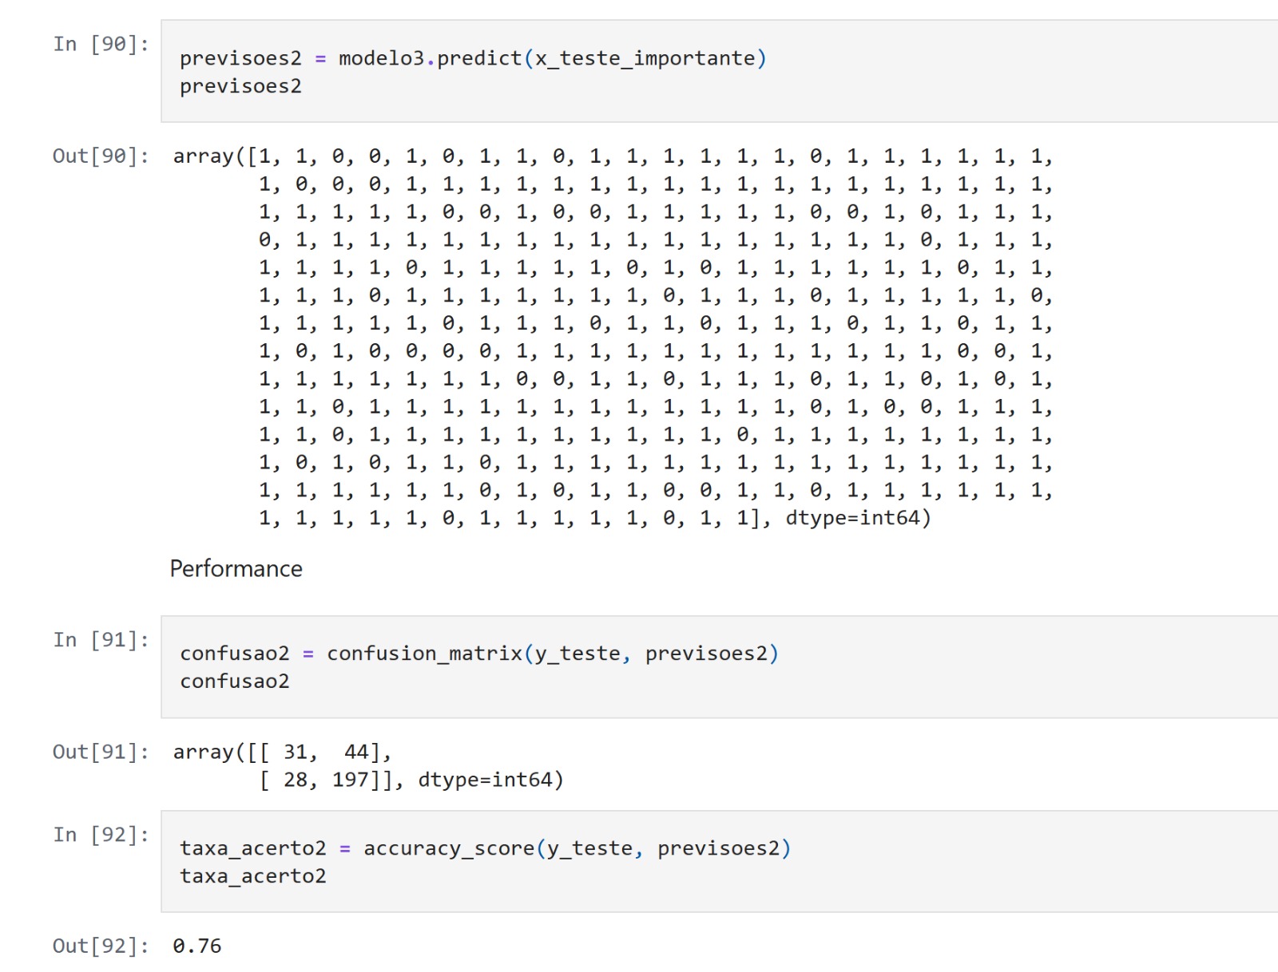Click 'accuracy_score' function name in cell 92
The width and height of the screenshot is (1278, 972).
[x=449, y=848]
